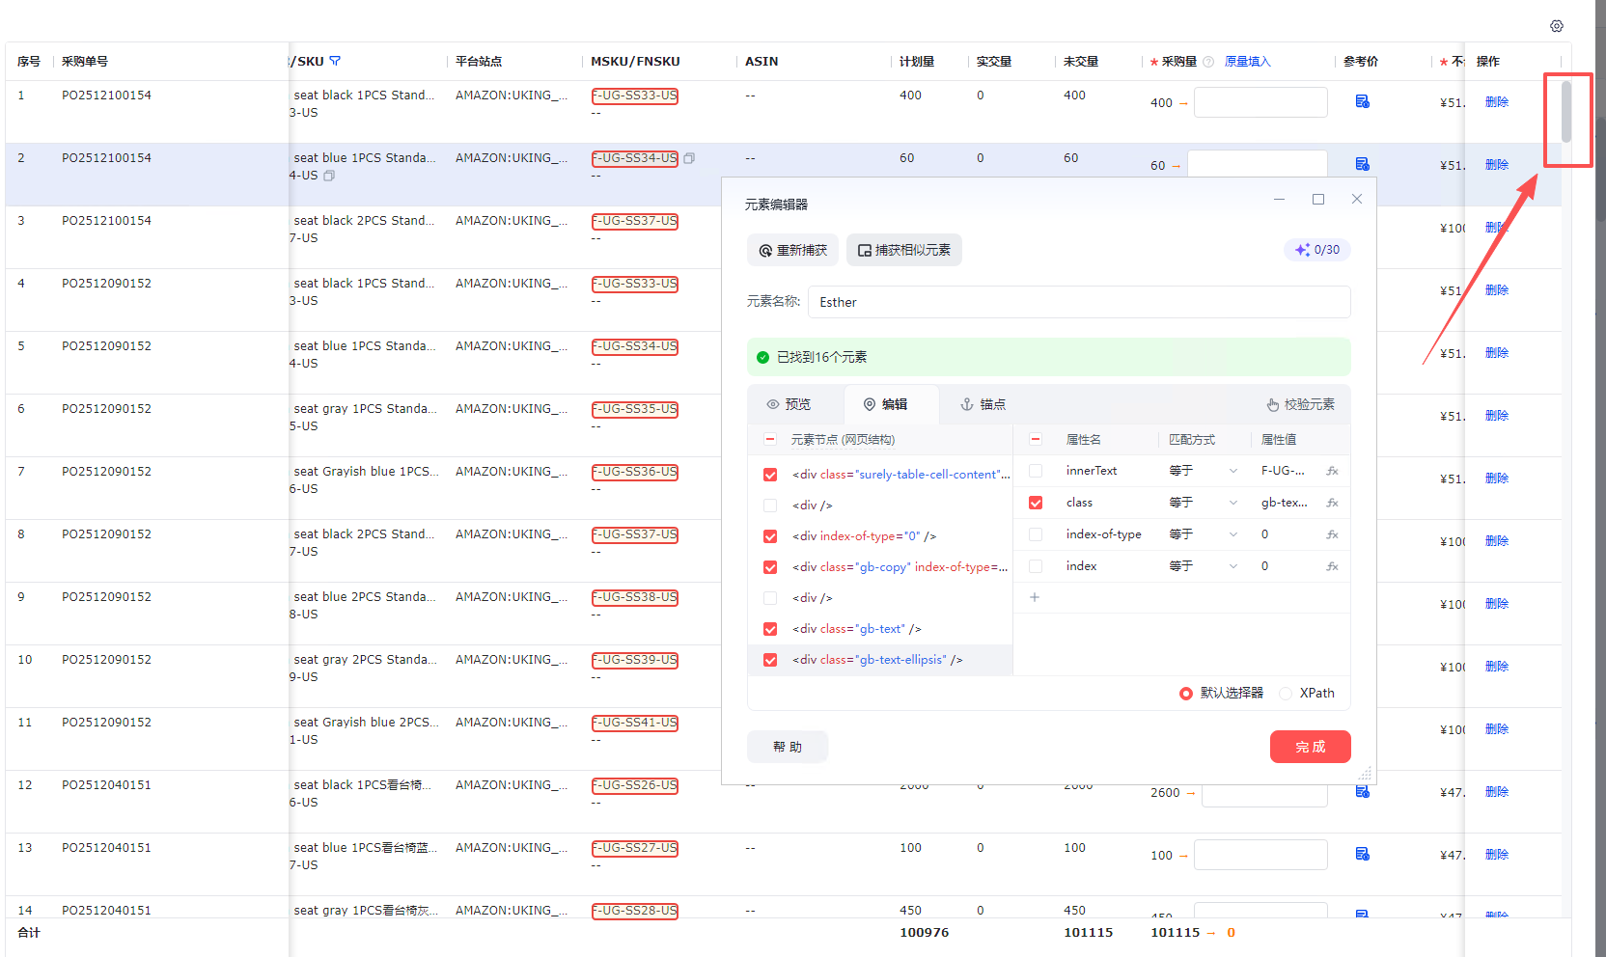Click the 重新捕获 button
Image resolution: width=1606 pixels, height=957 pixels.
792,250
